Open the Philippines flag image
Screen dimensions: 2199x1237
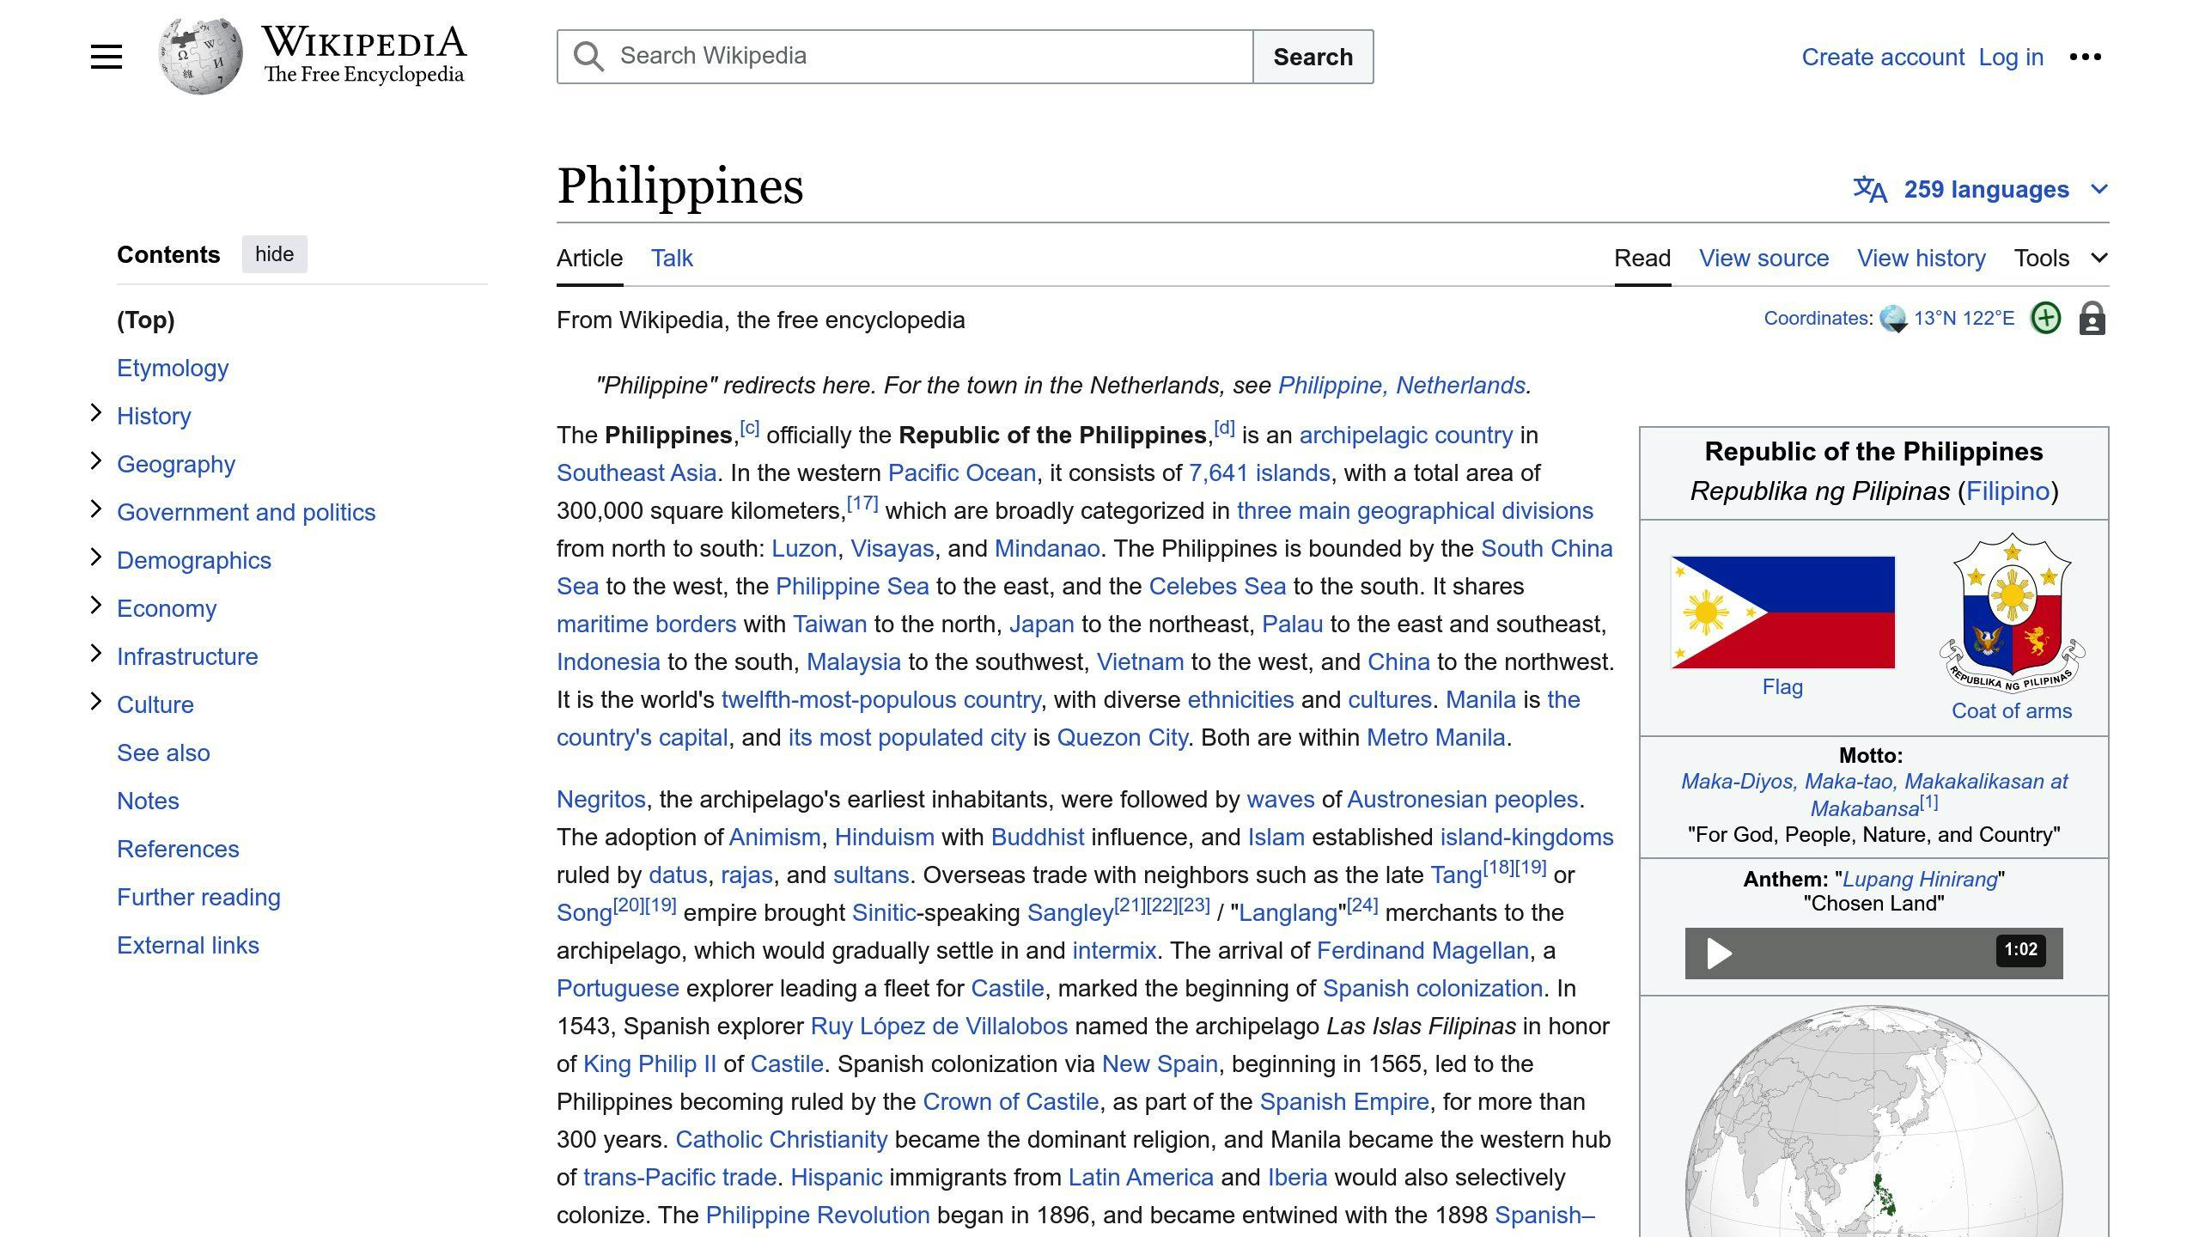pos(1782,612)
